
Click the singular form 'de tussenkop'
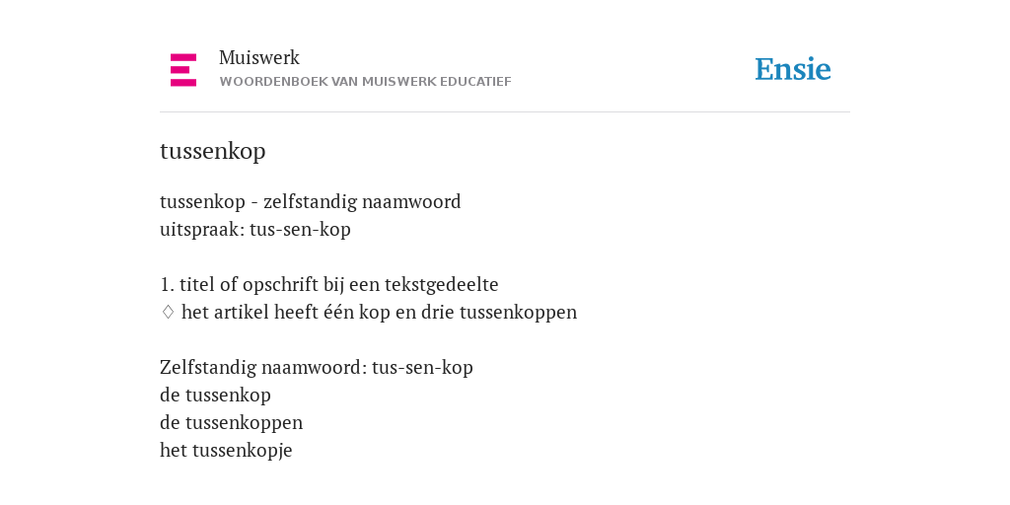tap(215, 395)
